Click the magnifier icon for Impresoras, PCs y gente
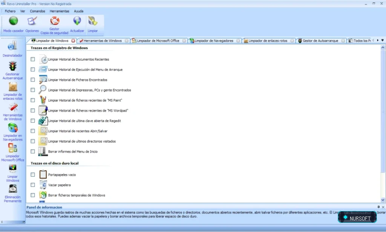This screenshot has height=232, width=386. pyautogui.click(x=43, y=90)
